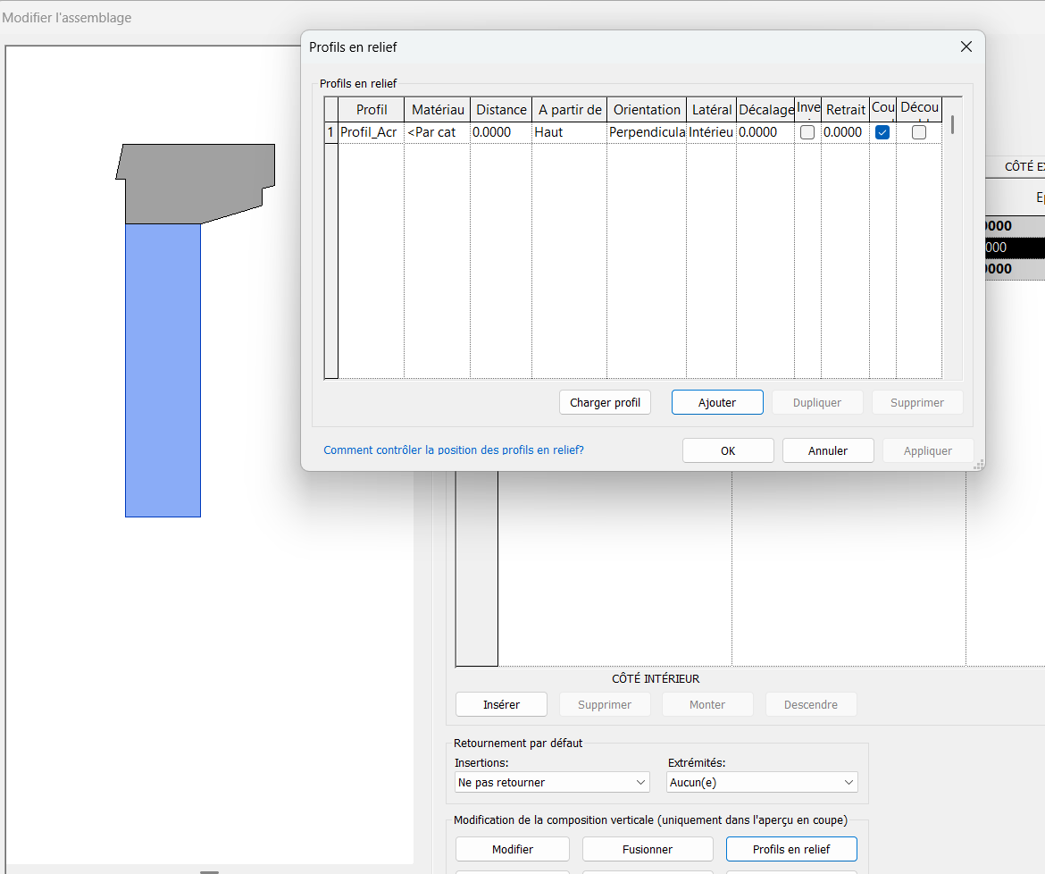This screenshot has height=874, width=1045.
Task: Open the profile position help link
Action: click(x=454, y=450)
